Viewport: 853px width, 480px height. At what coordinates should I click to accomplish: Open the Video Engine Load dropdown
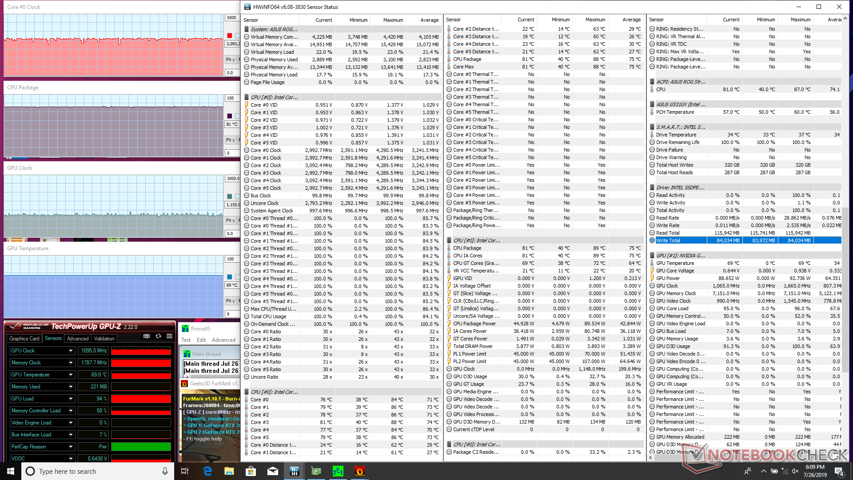pos(71,423)
